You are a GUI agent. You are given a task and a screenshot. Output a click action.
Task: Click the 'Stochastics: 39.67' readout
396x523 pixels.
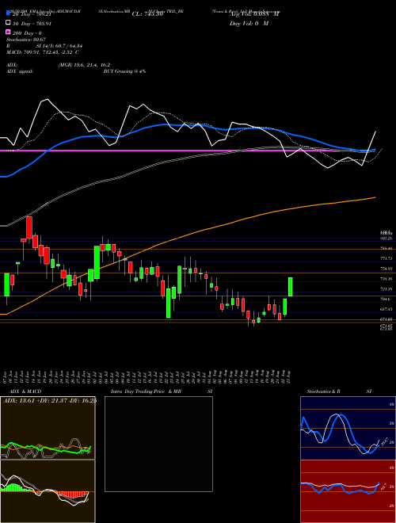click(25, 40)
